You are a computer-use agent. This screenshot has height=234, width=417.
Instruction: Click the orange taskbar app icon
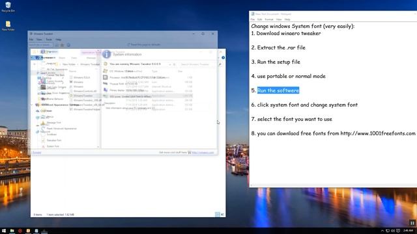pos(28,231)
